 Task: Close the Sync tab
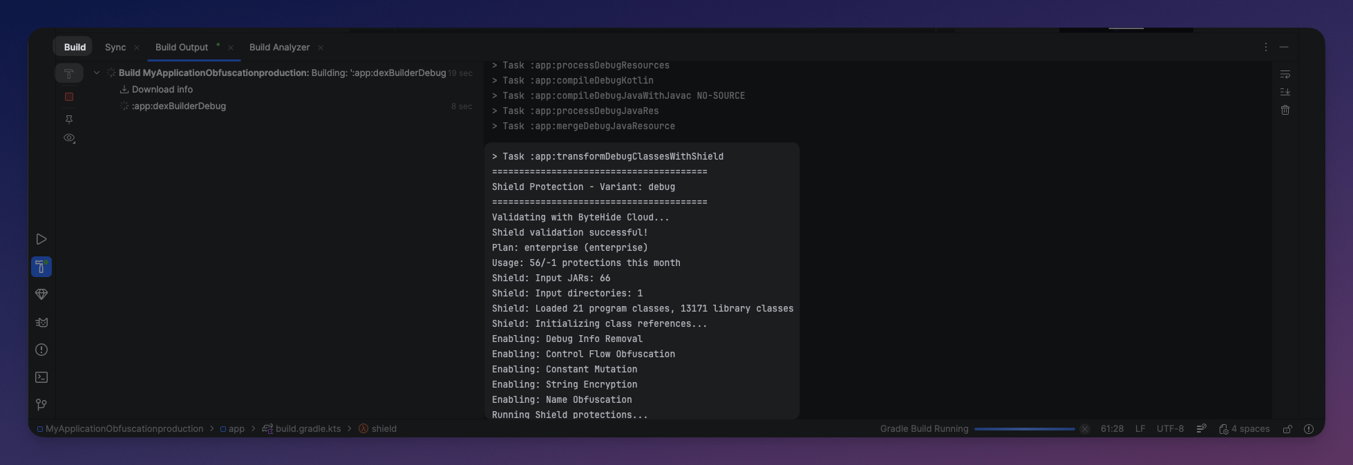tap(137, 48)
